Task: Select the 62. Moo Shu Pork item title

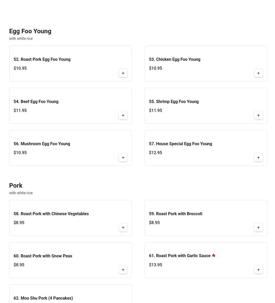Action: coord(43,298)
